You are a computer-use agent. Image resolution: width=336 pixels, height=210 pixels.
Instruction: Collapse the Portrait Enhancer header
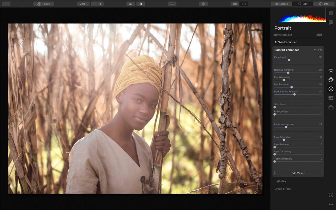[x=286, y=50]
